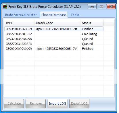
Task: Click Finished status of IMEI 359999999999999
Action: [x=88, y=49]
